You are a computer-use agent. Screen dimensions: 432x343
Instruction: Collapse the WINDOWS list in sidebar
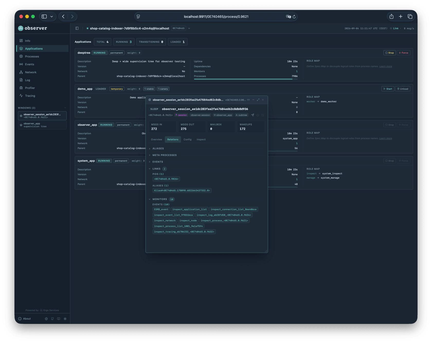tap(65, 108)
